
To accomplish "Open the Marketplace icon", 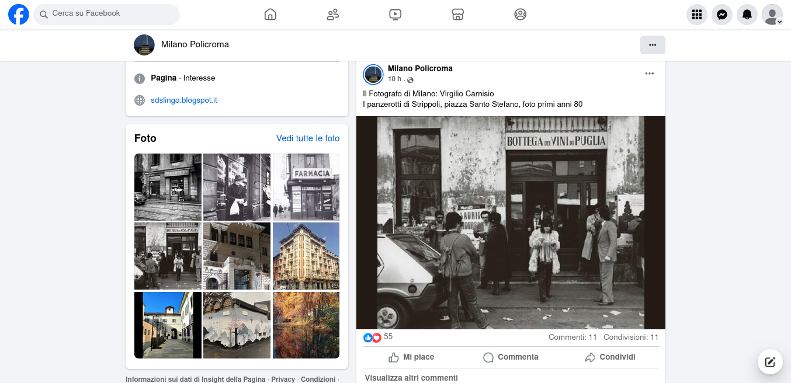I will [458, 15].
